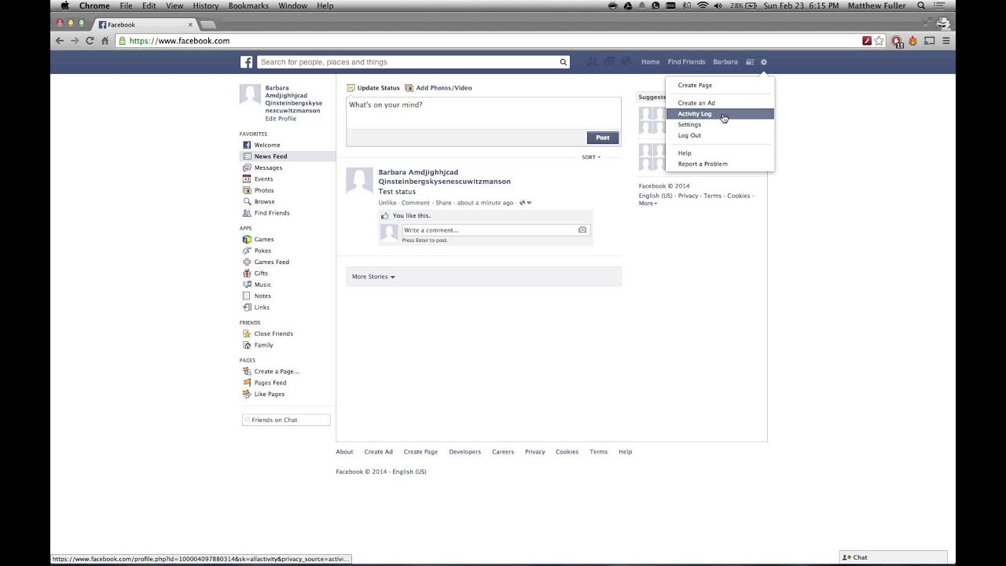This screenshot has width=1006, height=566.
Task: Click the Browse magnifier icon in sidebar
Action: point(247,201)
